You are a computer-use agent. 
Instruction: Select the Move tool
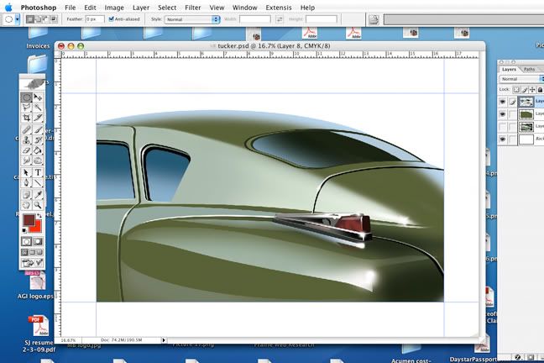(38, 97)
